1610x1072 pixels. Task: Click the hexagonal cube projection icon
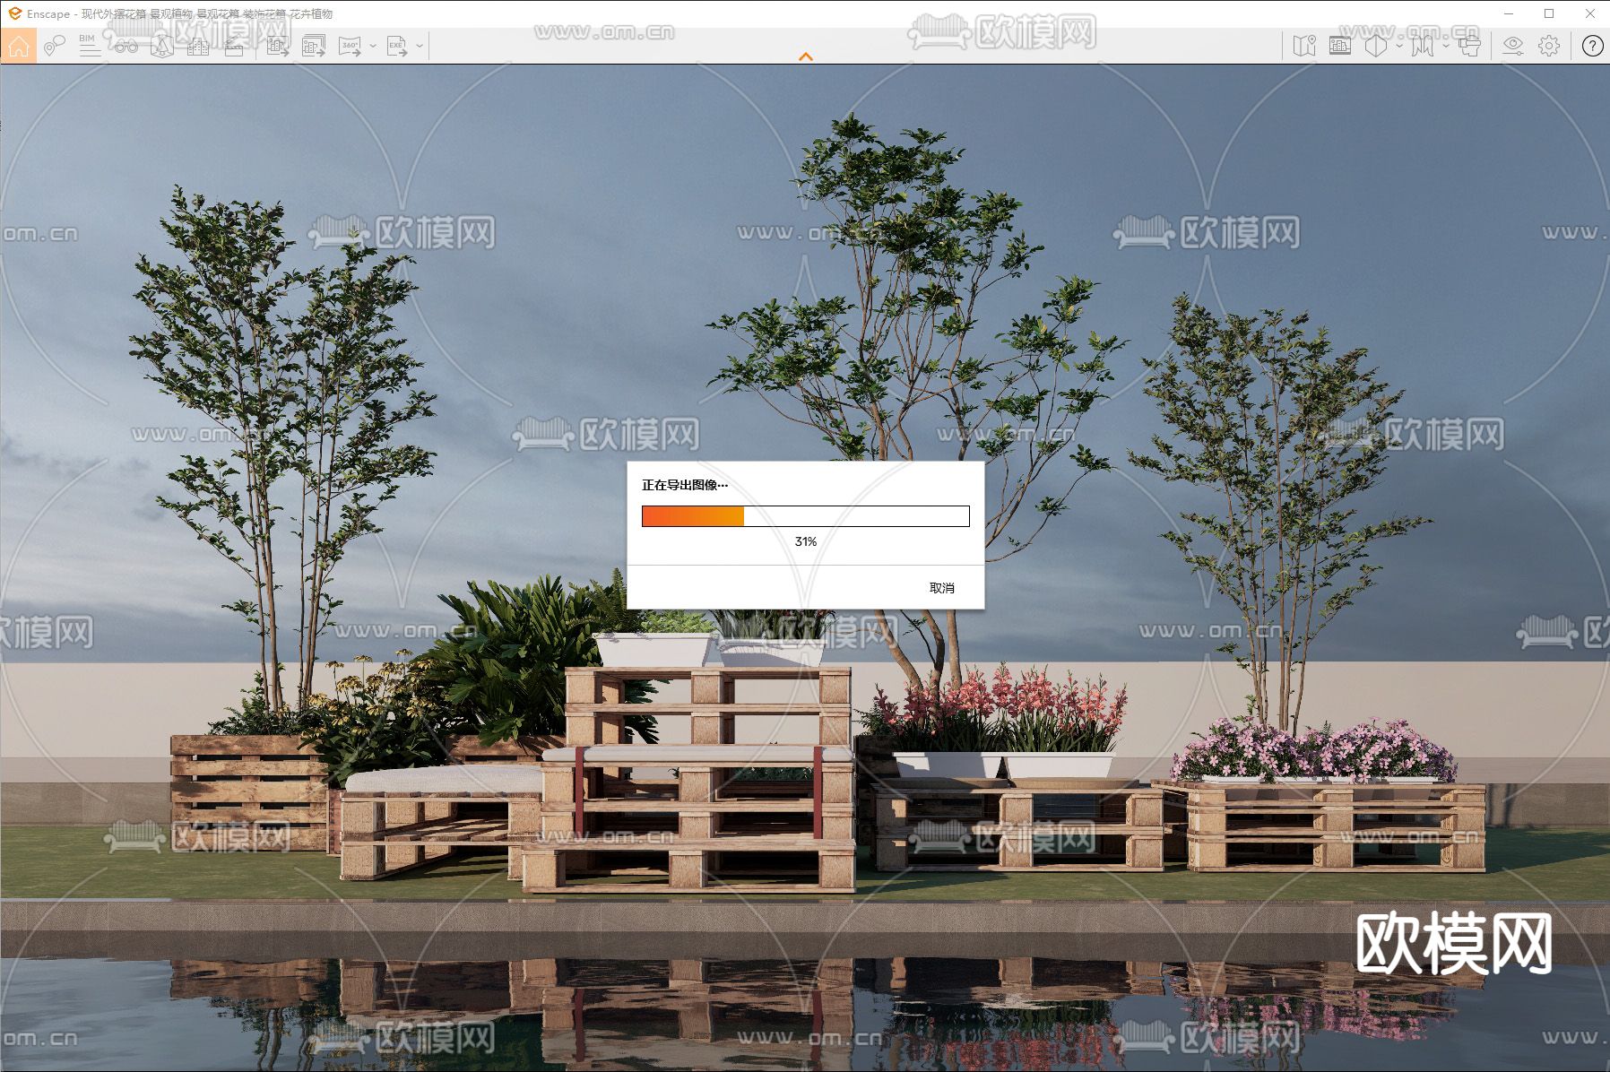[1376, 46]
